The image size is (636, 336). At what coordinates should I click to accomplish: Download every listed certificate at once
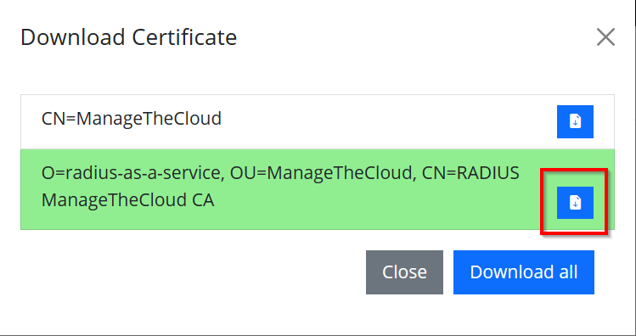click(x=524, y=272)
